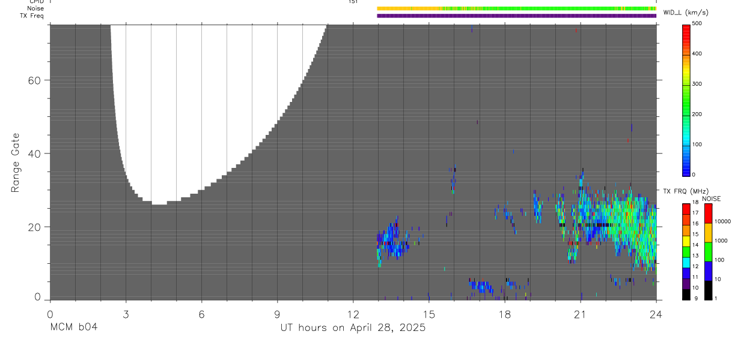Screen dimensions: 738x340
Task: Click the '6' hour tick label
Action: [201, 314]
